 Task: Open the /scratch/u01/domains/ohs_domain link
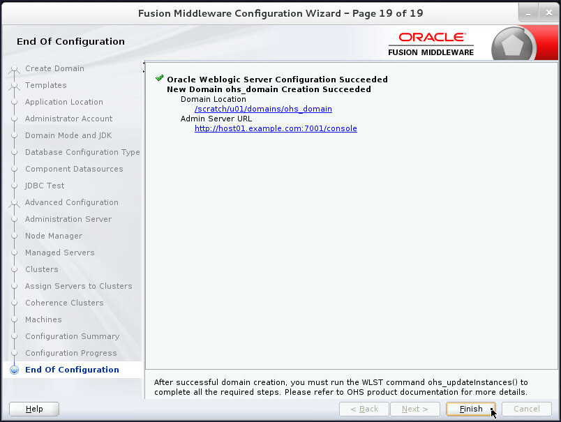(x=263, y=109)
